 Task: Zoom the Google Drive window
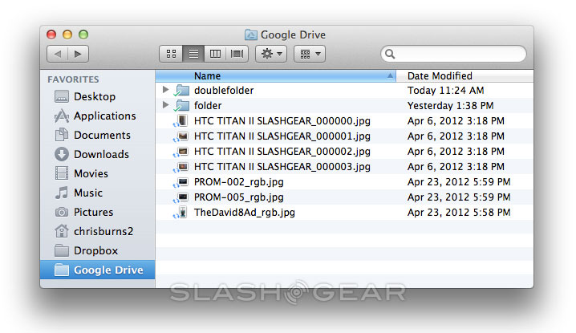[x=83, y=35]
